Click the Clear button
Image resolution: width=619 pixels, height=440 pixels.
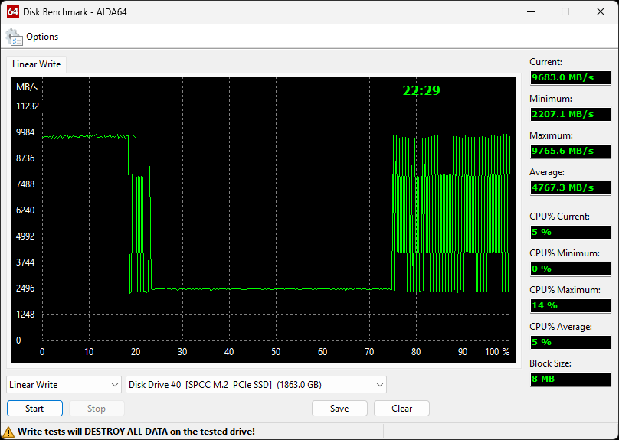401,409
